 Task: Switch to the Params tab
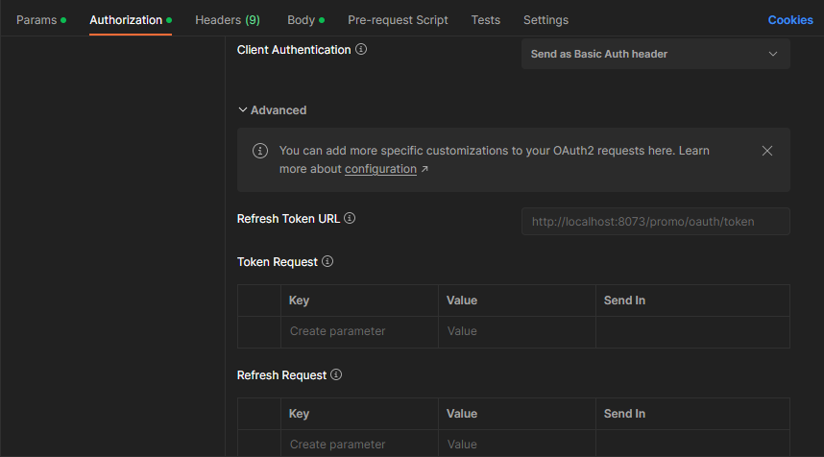pyautogui.click(x=40, y=19)
